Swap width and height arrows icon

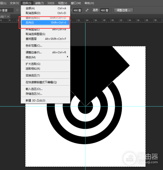click(x=87, y=10)
